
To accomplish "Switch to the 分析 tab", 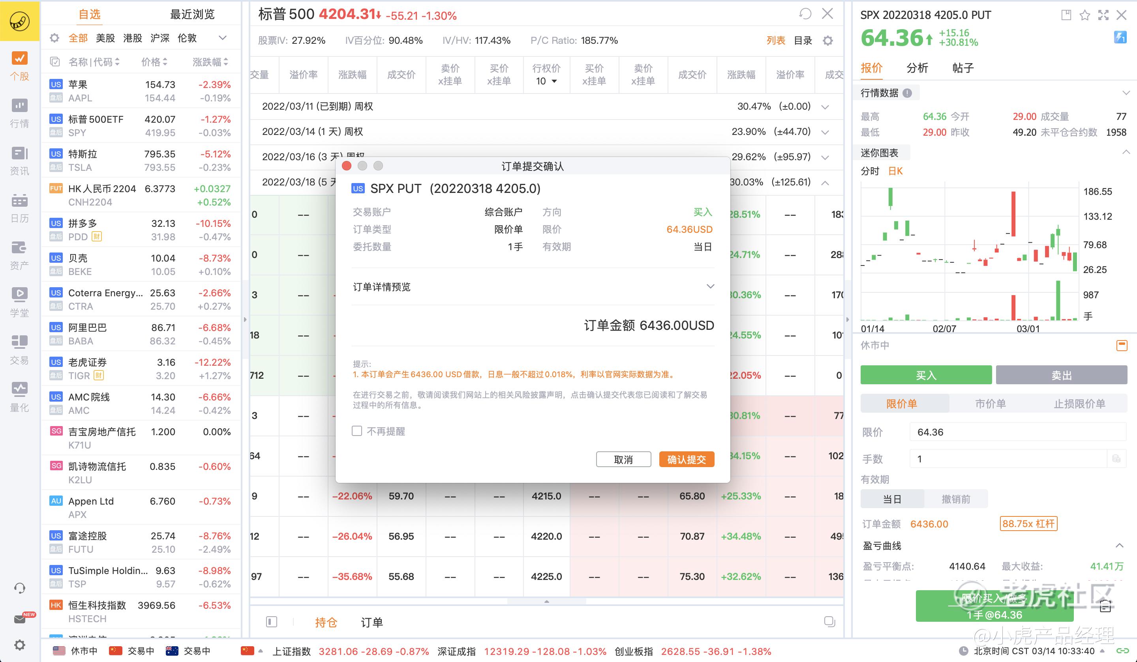I will point(917,68).
